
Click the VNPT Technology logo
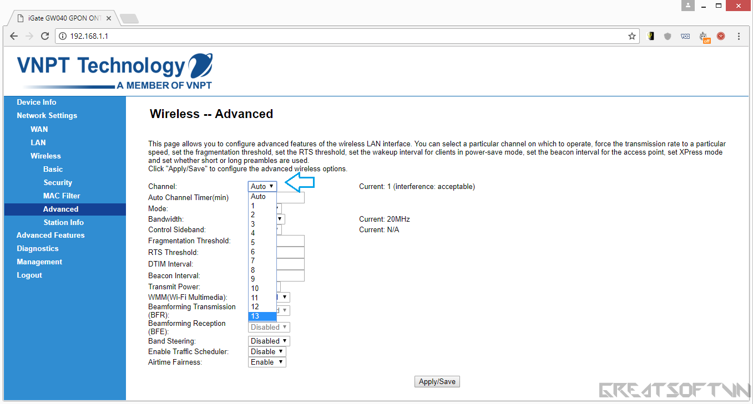coord(115,71)
